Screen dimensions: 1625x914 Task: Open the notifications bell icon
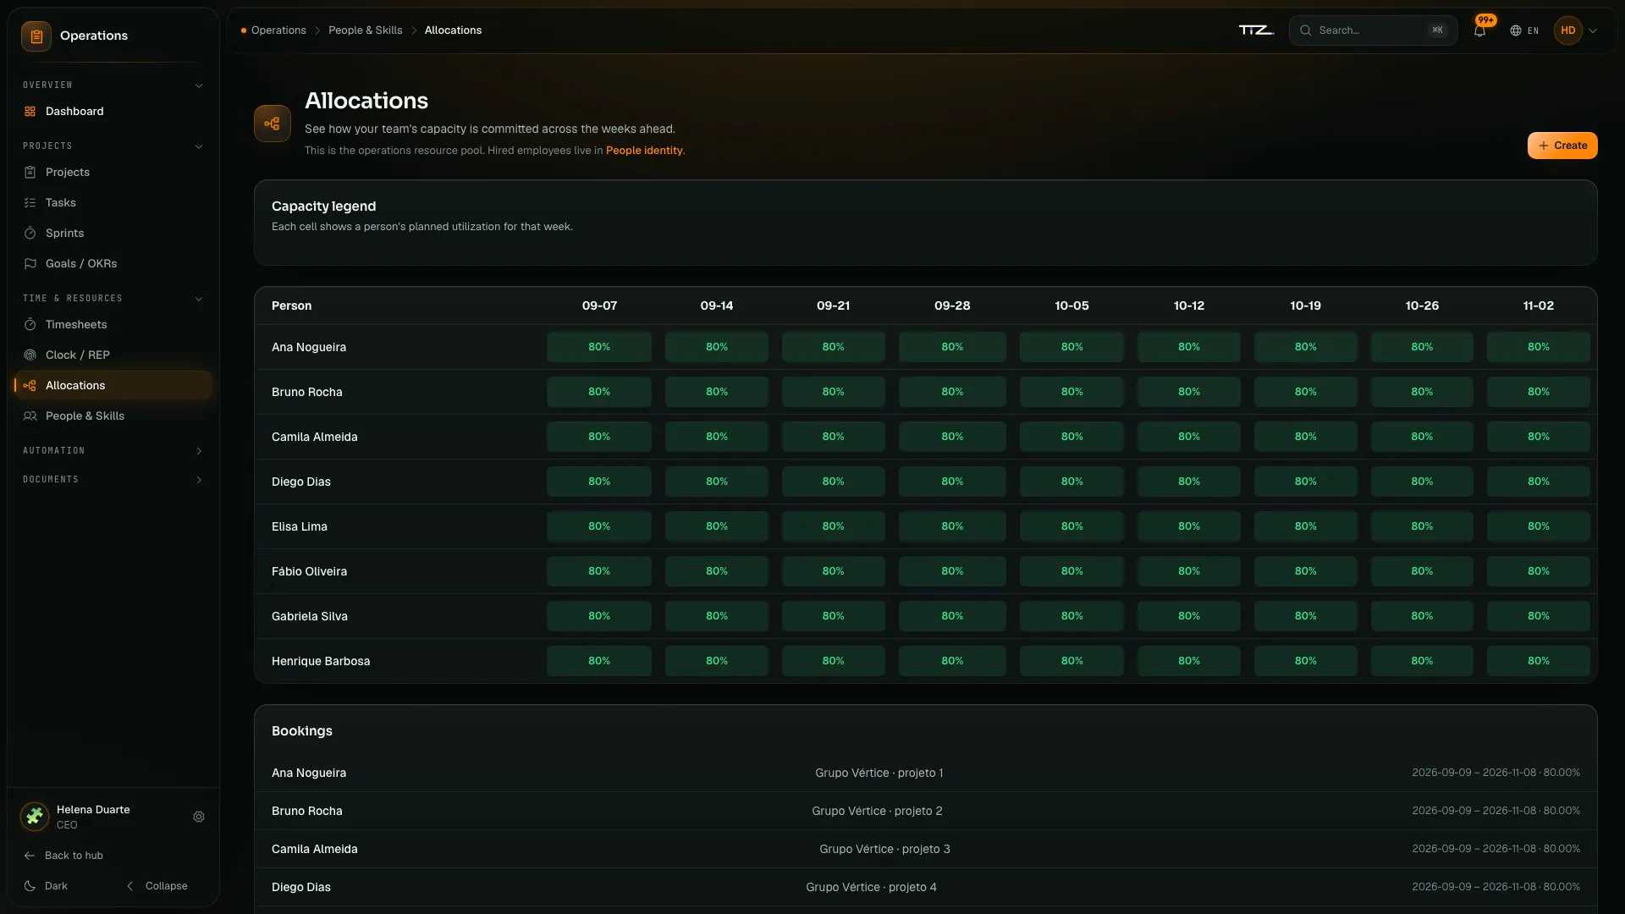[1479, 30]
